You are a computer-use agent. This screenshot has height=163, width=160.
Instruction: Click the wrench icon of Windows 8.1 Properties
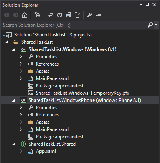tap(31, 57)
